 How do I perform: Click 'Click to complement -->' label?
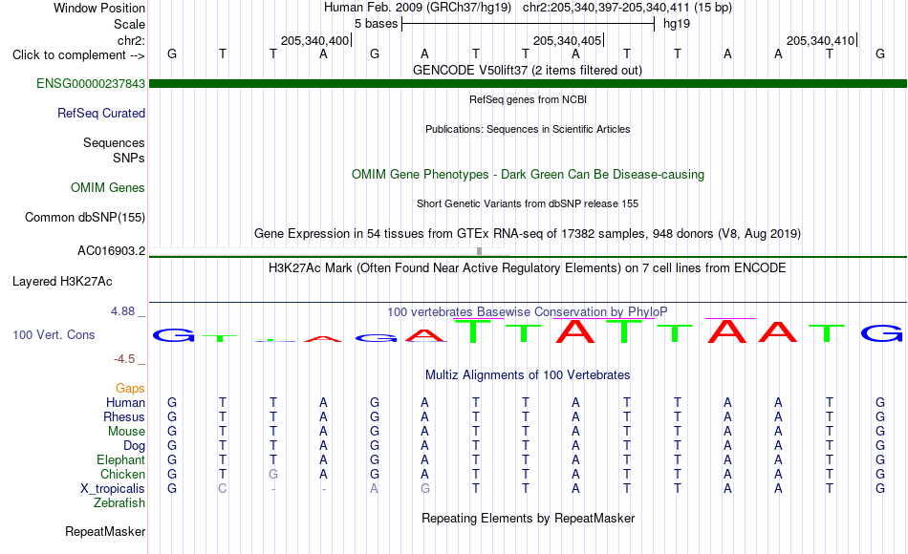coord(78,55)
